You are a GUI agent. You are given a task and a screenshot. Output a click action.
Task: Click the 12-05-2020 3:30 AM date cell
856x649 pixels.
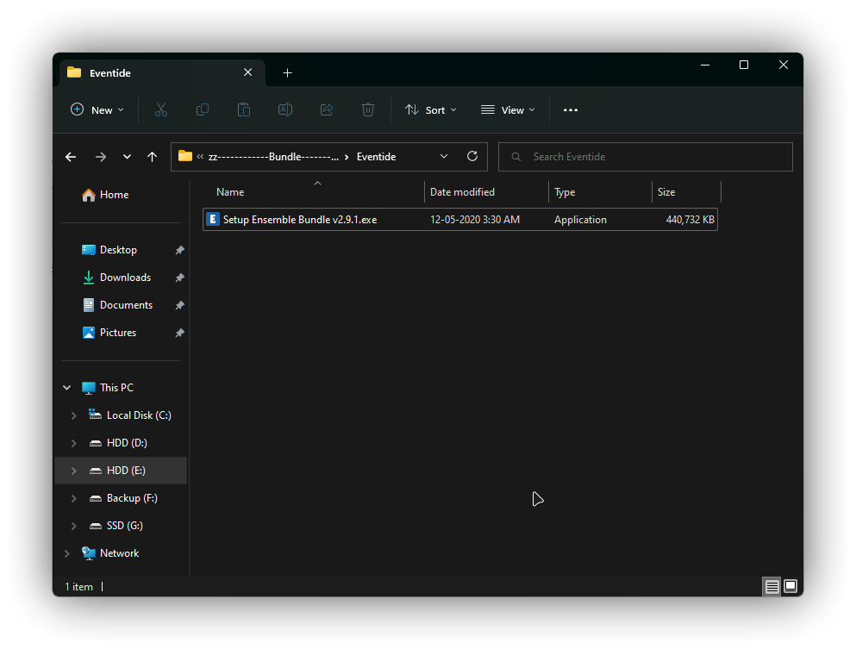(475, 220)
